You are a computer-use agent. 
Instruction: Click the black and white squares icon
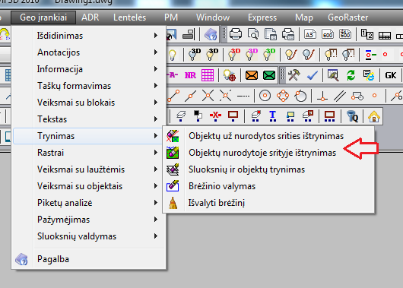pyautogui.click(x=198, y=116)
